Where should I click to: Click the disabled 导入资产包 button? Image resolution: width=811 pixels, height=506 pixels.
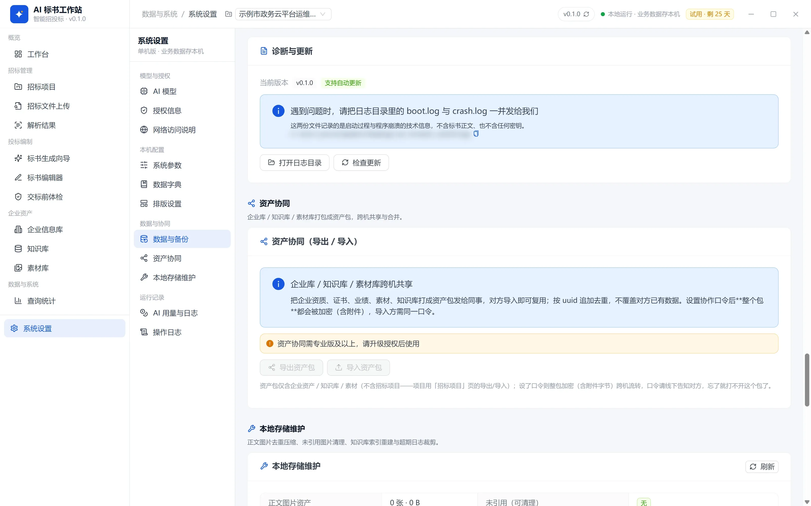(x=358, y=367)
